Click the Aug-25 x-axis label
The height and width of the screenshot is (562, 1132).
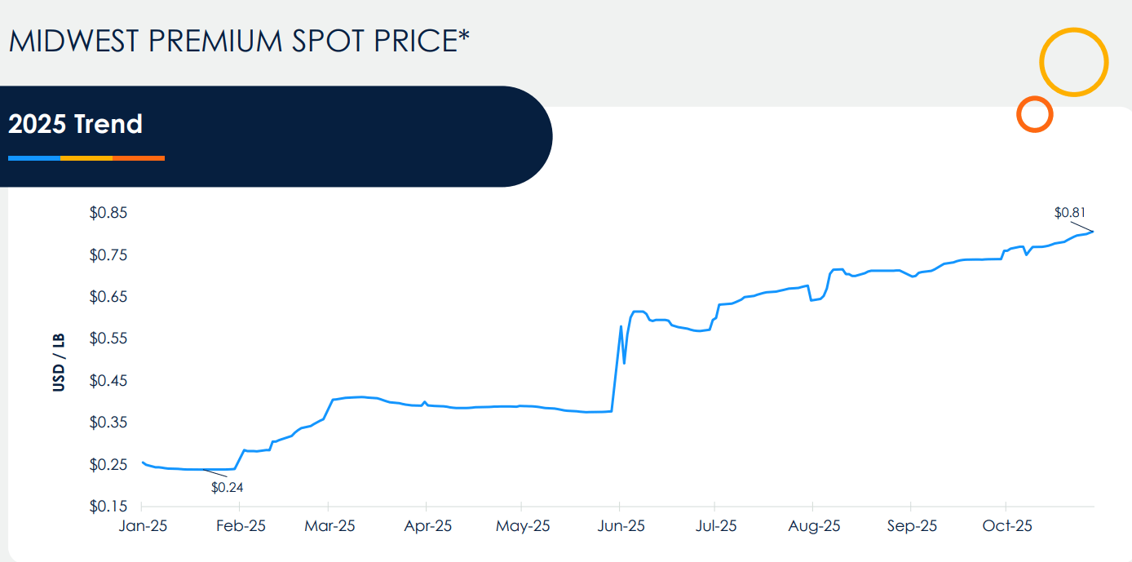[x=814, y=526]
